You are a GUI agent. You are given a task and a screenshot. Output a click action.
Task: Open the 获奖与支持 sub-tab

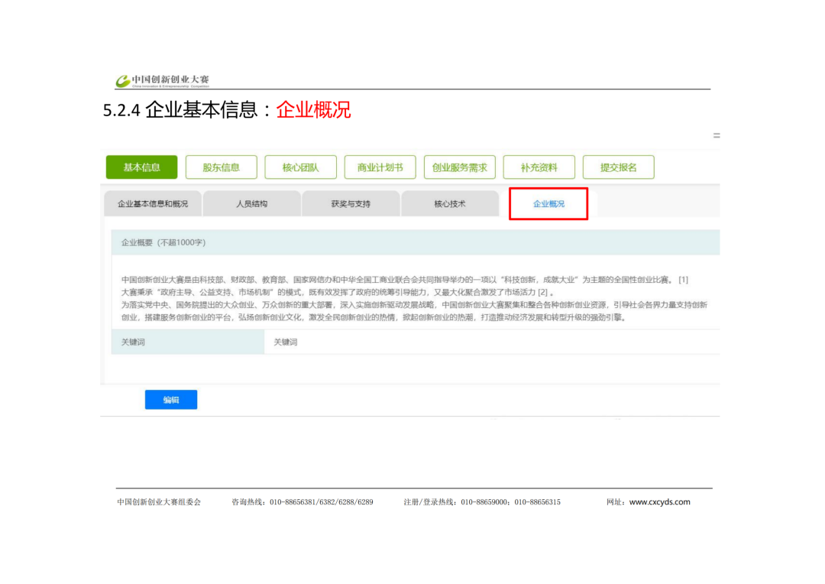tap(351, 204)
